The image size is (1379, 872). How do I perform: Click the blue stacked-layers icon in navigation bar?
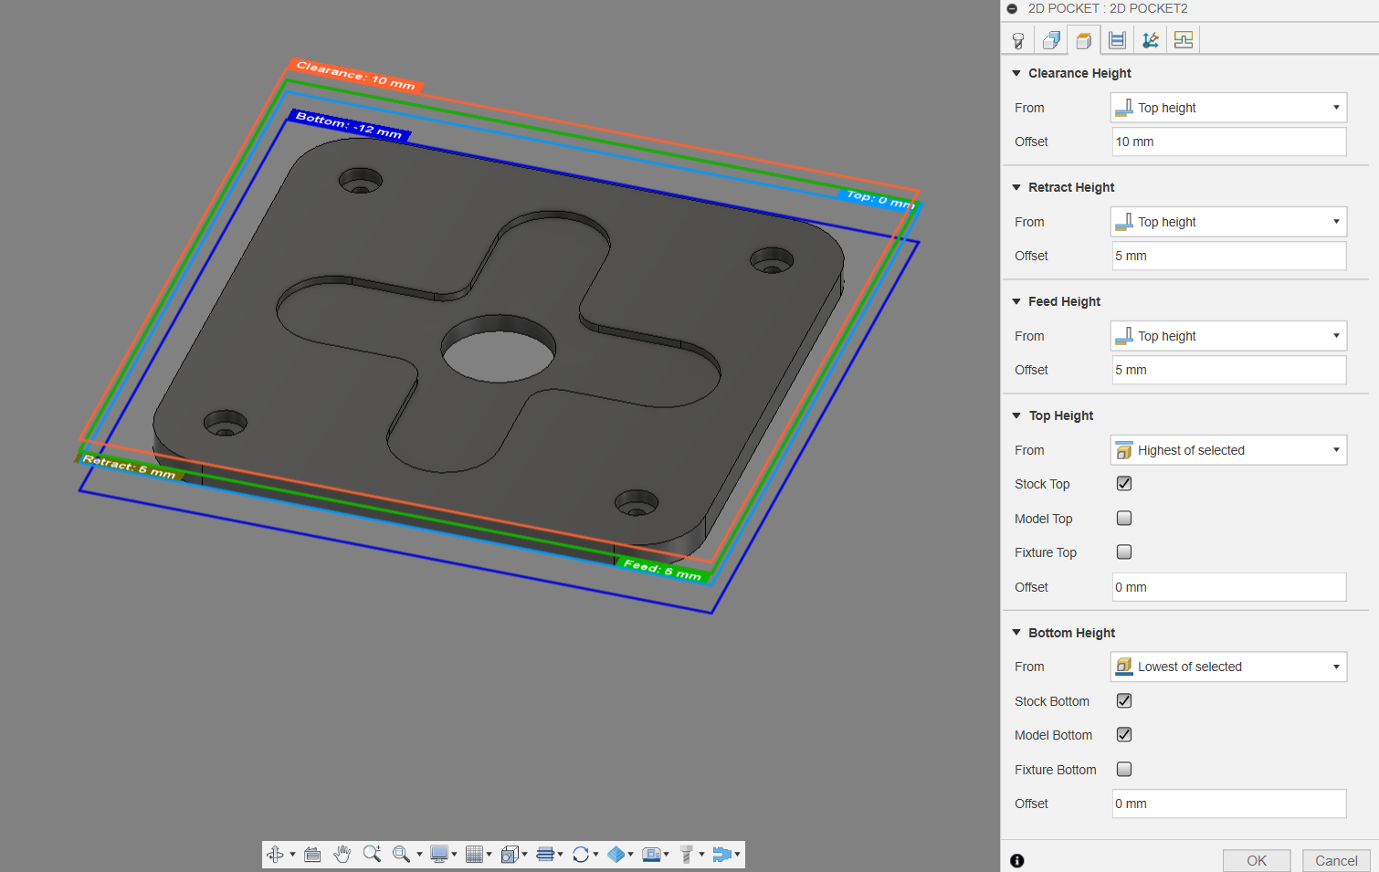[545, 855]
